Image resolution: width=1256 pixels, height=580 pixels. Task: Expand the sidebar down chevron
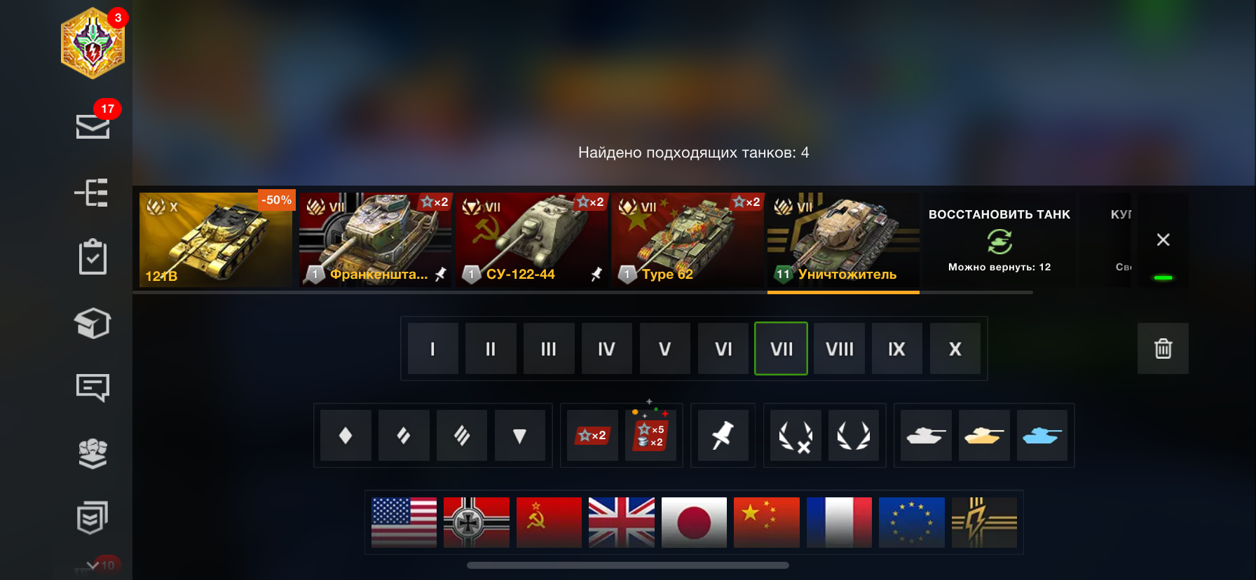pos(93,565)
